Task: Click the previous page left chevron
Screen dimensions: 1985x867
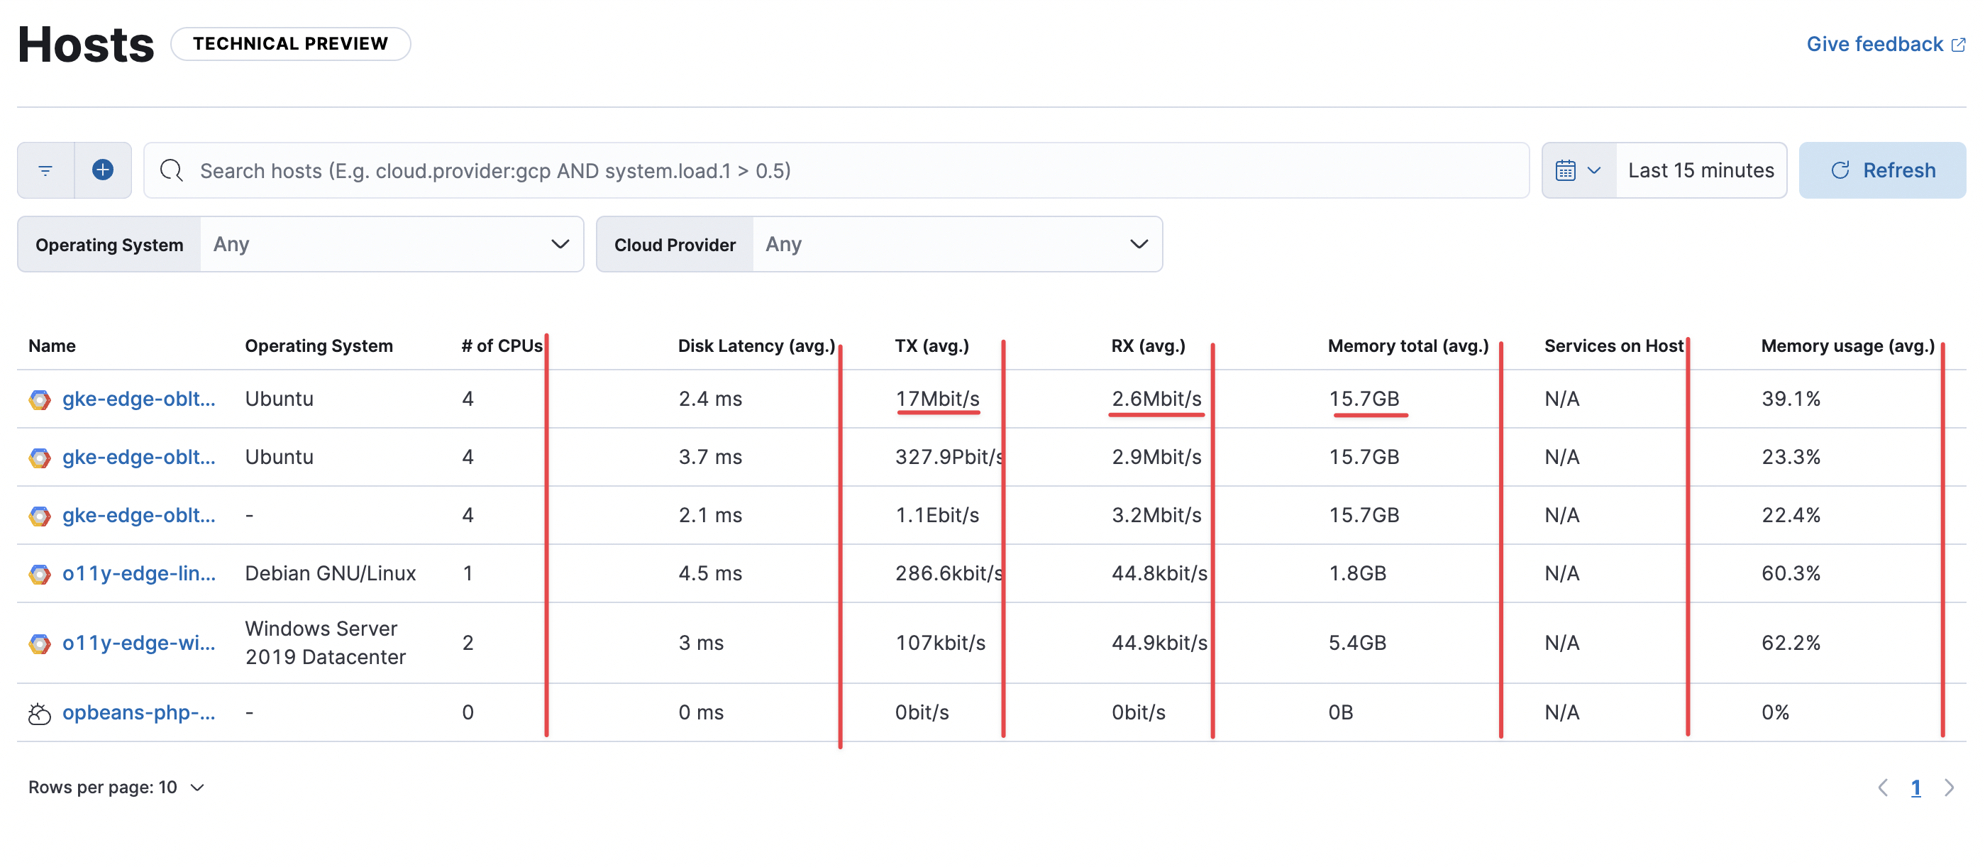Action: pyautogui.click(x=1884, y=787)
